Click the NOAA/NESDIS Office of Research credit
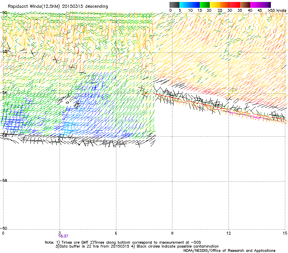288x253 pixels. pyautogui.click(x=229, y=251)
